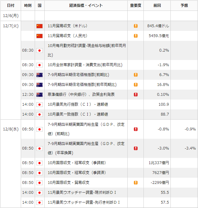Click Japan flag in 先行き判断DI row
Viewport: 198px width, 208px height.
39,202
